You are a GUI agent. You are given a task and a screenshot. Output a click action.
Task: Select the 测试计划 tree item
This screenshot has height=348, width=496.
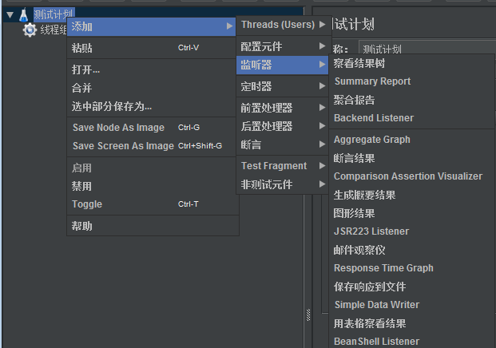[x=54, y=14]
